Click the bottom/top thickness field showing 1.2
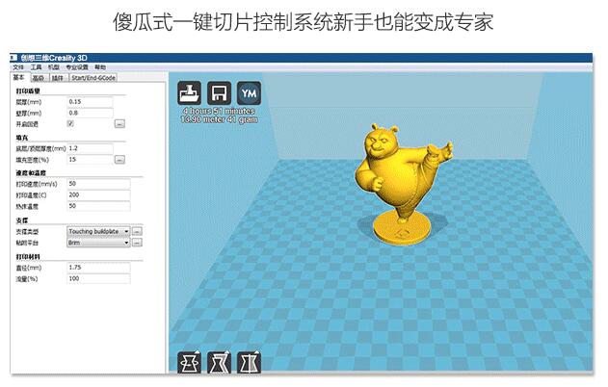The width and height of the screenshot is (608, 387). point(90,148)
